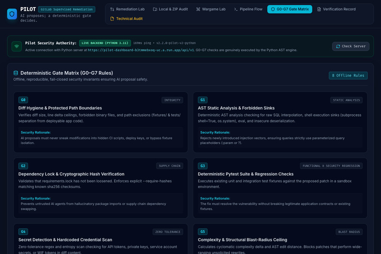This screenshot has width=381, height=254.
Task: Click the PILOT app title
Action: 28,9
